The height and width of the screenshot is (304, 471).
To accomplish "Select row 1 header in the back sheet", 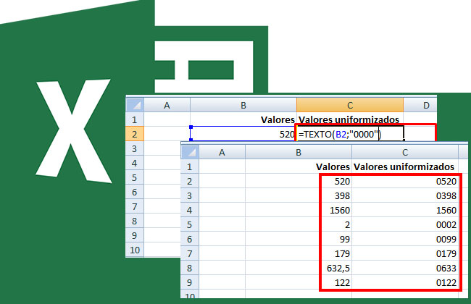I will pyautogui.click(x=135, y=119).
